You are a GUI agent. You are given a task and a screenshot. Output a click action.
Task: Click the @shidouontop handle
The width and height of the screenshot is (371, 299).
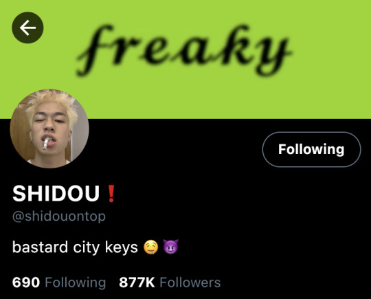(x=59, y=217)
